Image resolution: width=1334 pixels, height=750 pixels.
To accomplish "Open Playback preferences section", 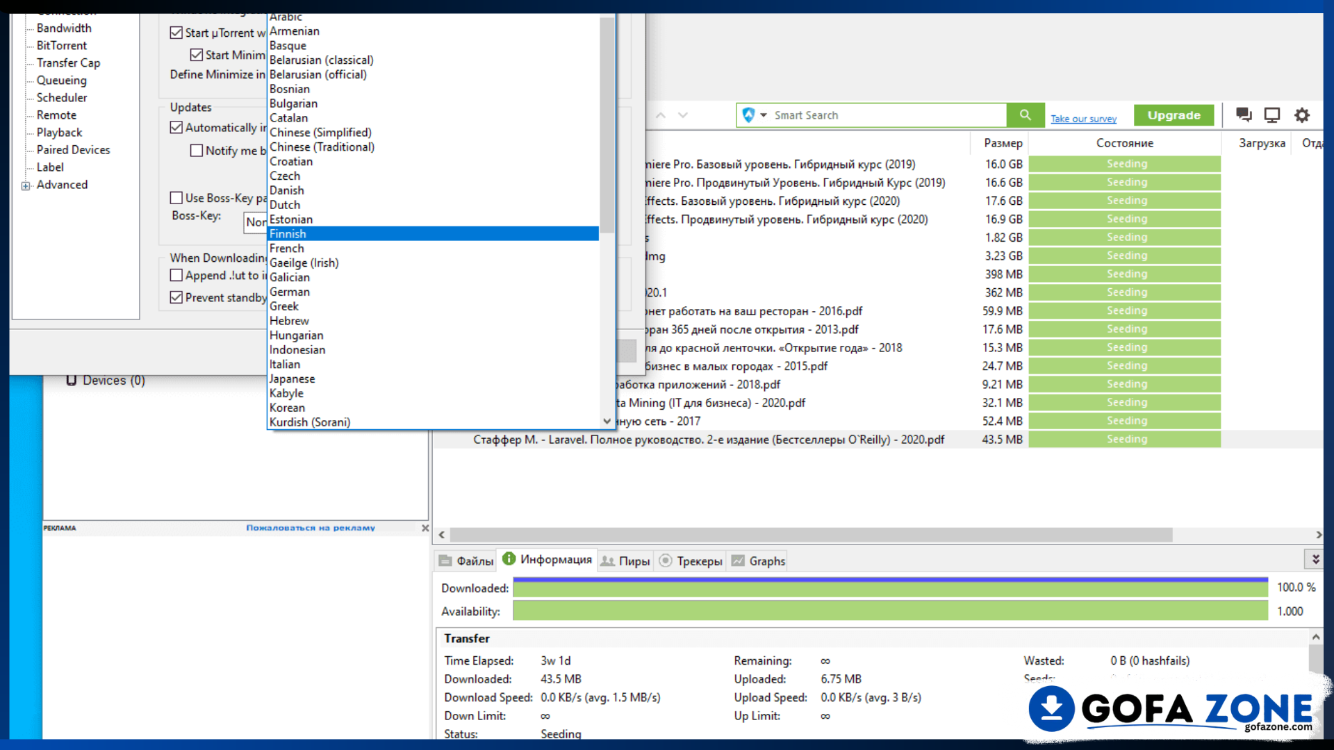I will pos(59,132).
